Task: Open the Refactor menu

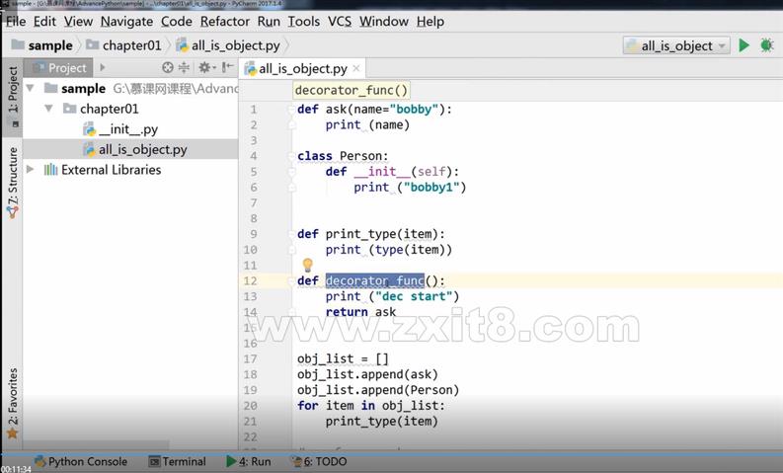Action: point(225,22)
